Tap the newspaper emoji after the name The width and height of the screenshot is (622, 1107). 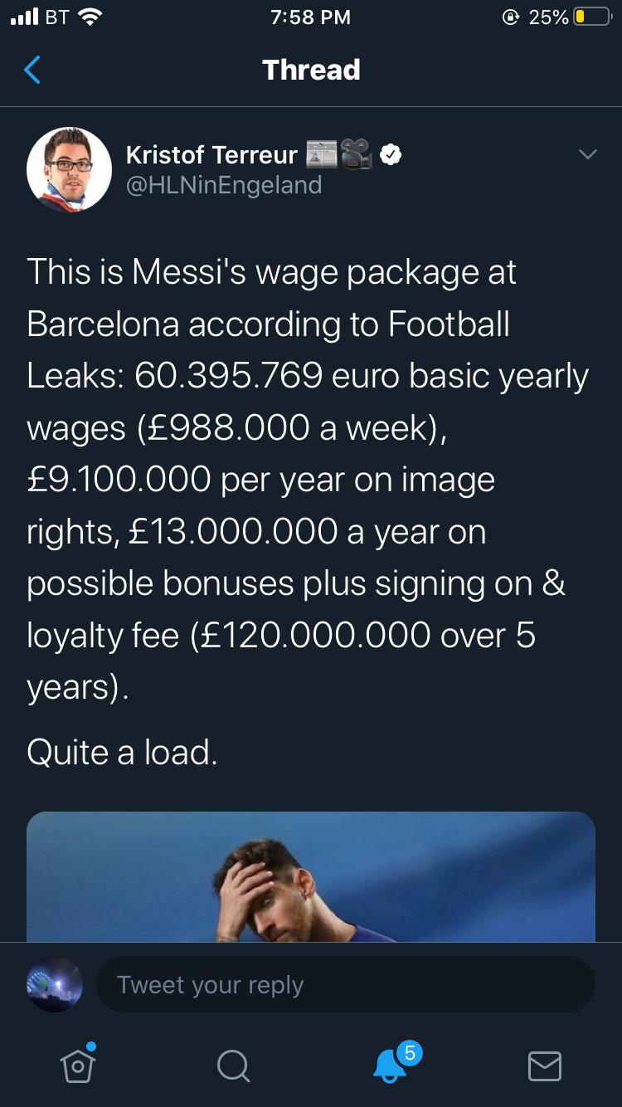coord(323,155)
